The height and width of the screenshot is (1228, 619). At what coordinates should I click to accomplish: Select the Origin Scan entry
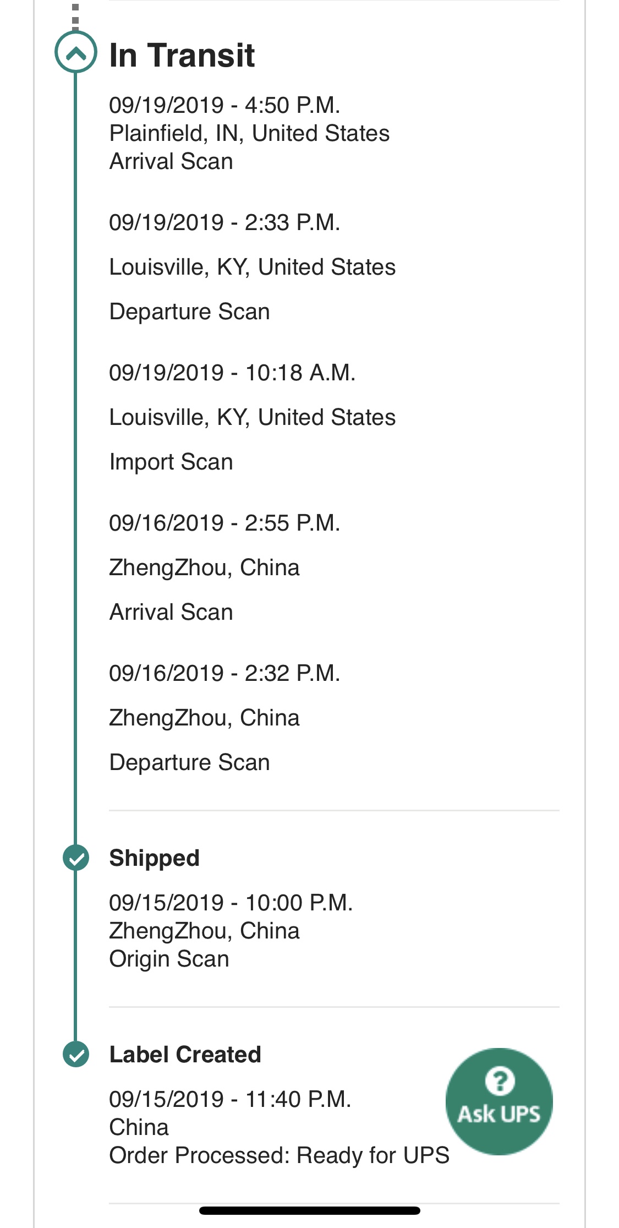point(169,959)
